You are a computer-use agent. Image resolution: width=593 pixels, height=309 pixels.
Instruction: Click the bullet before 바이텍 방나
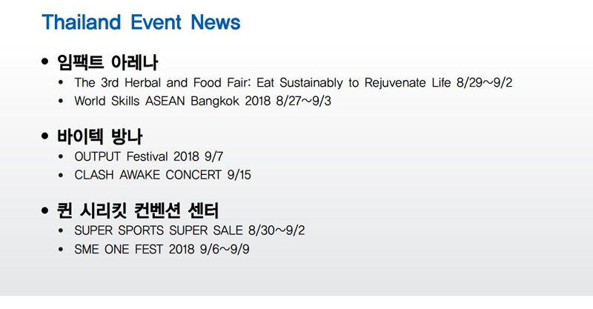pos(45,136)
